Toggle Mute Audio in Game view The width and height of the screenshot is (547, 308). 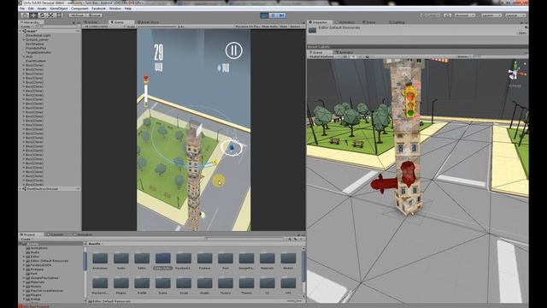[270, 27]
